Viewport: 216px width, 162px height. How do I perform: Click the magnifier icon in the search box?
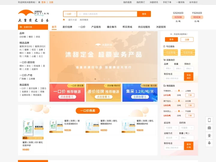point(80,14)
